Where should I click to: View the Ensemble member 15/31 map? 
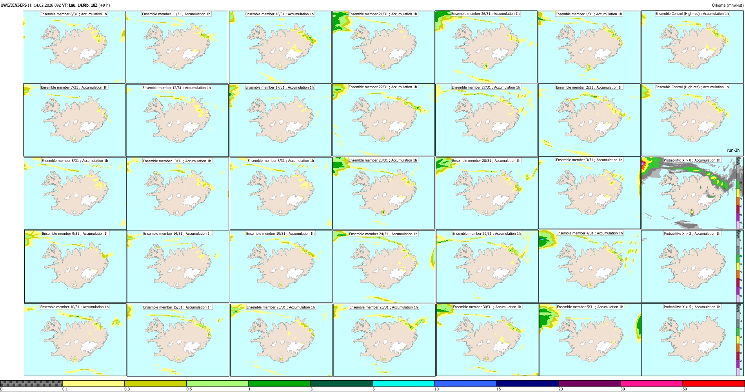178,340
